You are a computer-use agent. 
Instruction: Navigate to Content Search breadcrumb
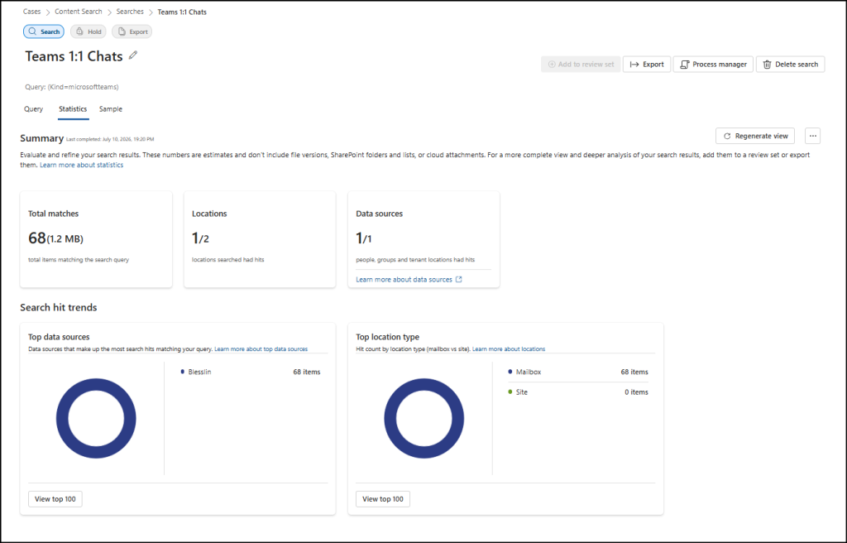pos(79,12)
